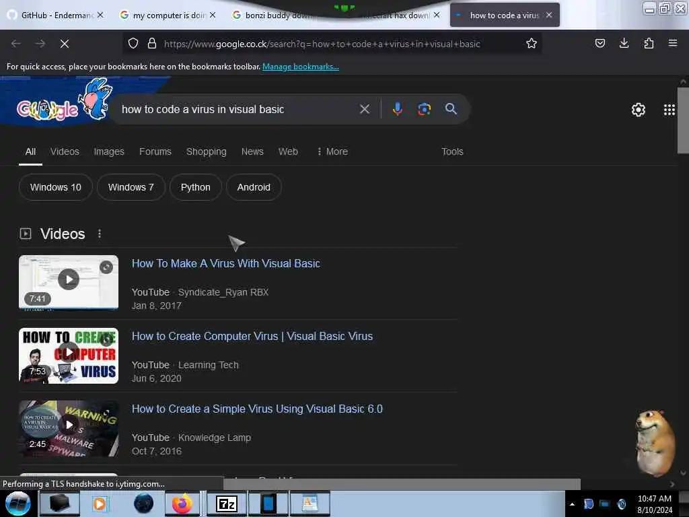The width and height of the screenshot is (689, 517).
Task: Open the extensions puzzle icon
Action: click(649, 43)
